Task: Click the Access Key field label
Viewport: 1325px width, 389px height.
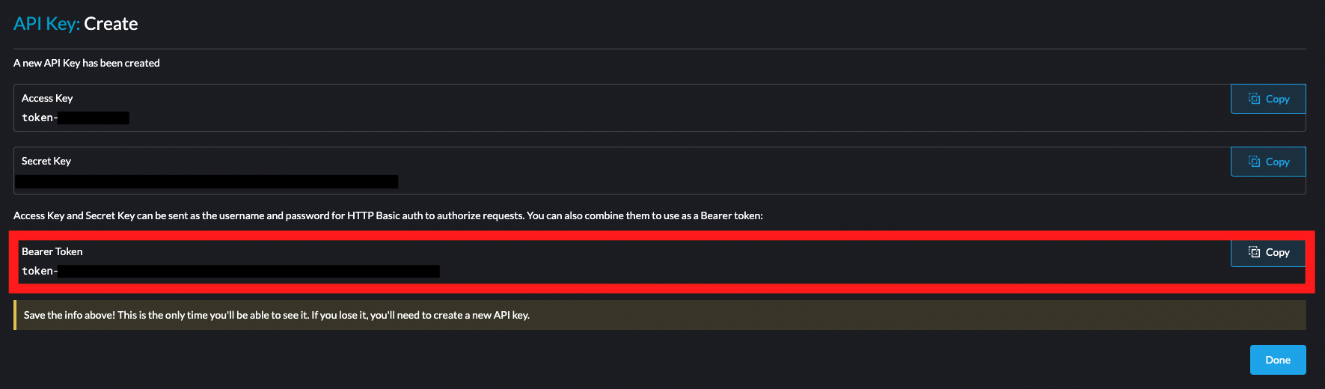Action: click(x=47, y=98)
